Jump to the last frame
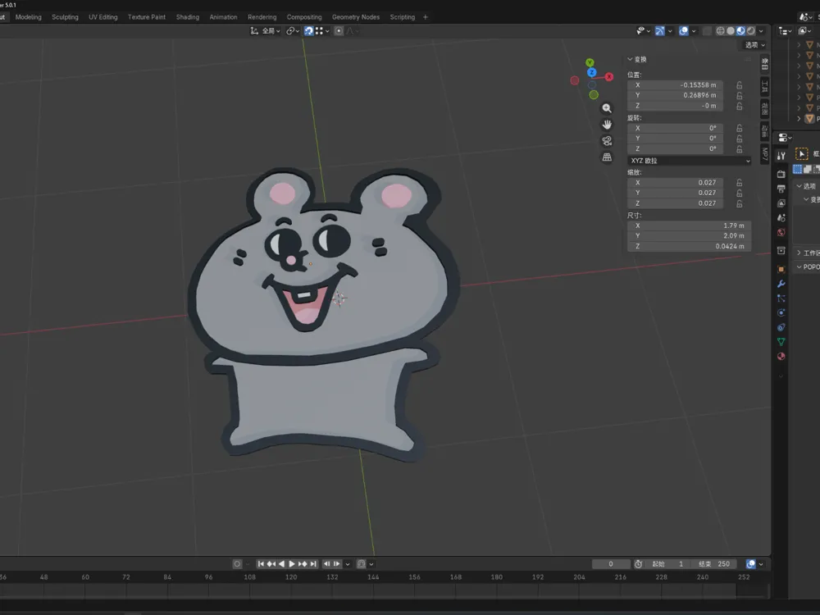 click(x=313, y=564)
